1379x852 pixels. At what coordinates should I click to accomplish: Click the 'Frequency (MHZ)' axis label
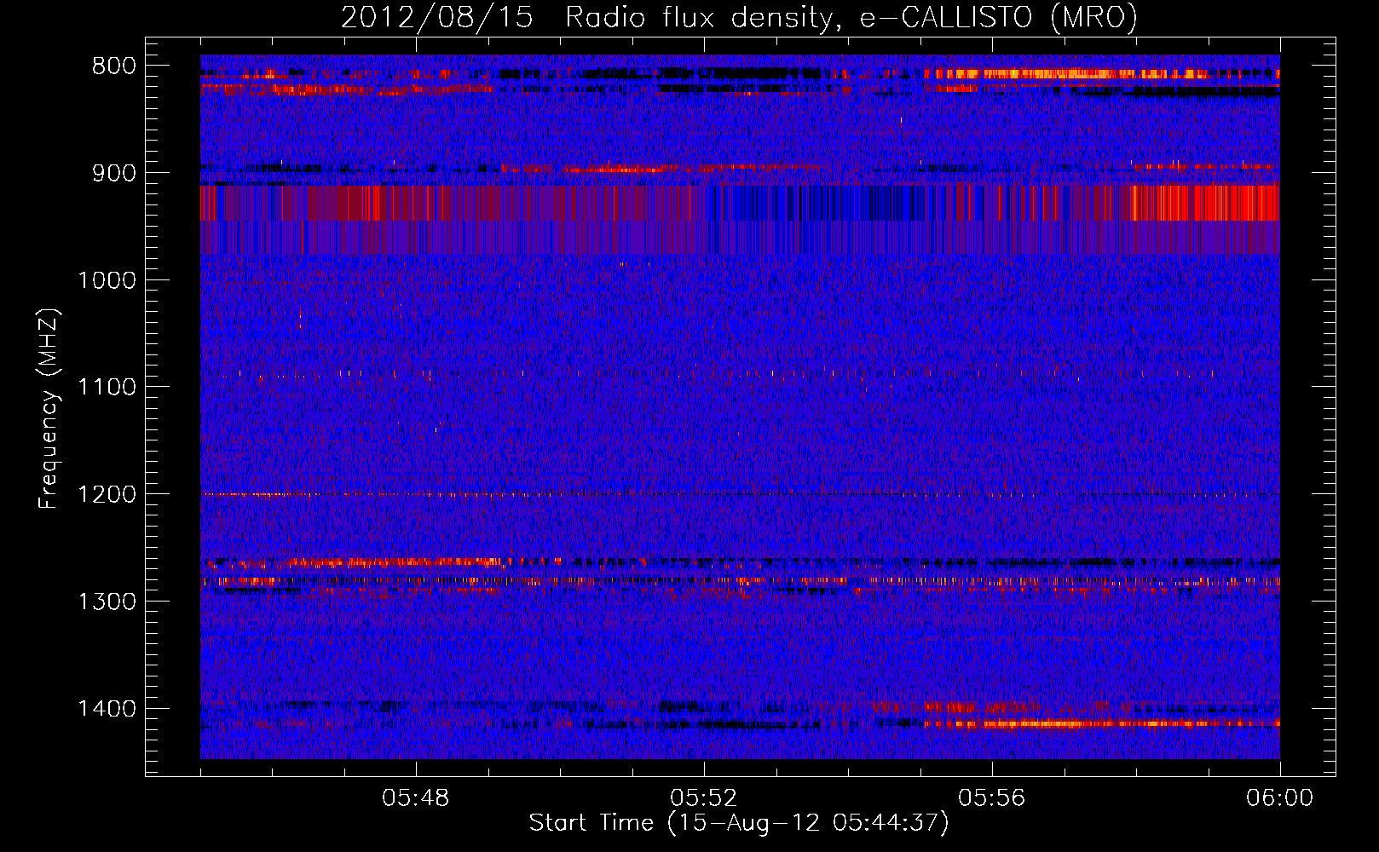50,409
